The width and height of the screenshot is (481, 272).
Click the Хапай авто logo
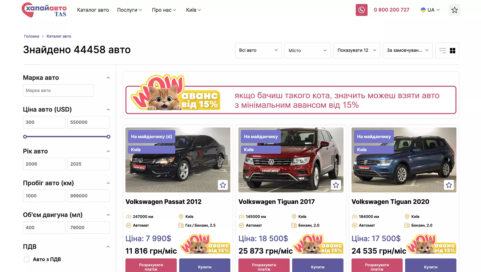(44, 10)
